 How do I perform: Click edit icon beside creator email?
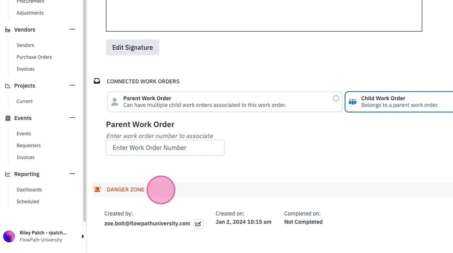198,224
